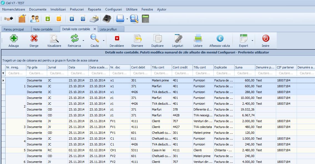This screenshot has width=315, height=164.
Task: Click the green down-arrow document icon
Action: (48, 19)
